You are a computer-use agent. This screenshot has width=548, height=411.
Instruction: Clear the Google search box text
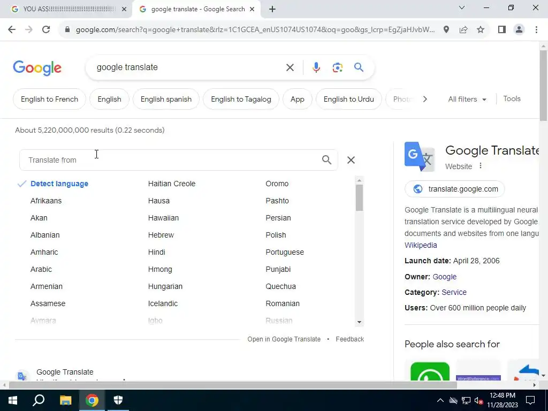click(290, 67)
